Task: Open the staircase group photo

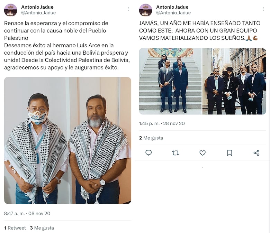Action: pyautogui.click(x=170, y=81)
